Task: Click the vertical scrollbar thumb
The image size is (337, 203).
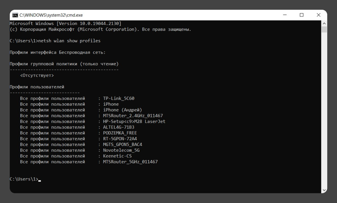Action: [324, 29]
